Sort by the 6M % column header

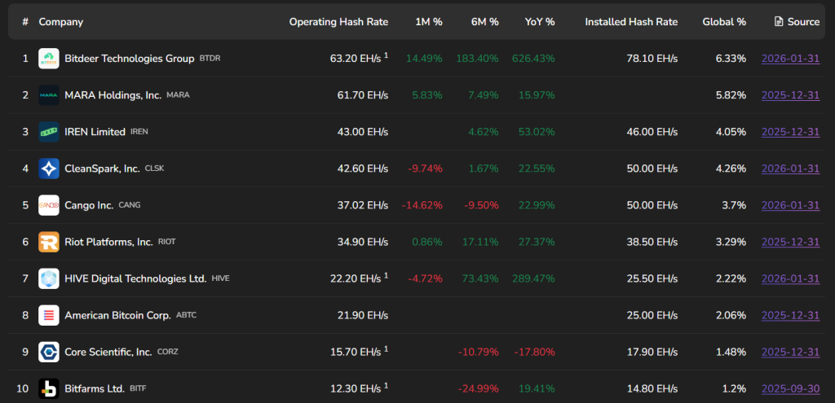[484, 22]
